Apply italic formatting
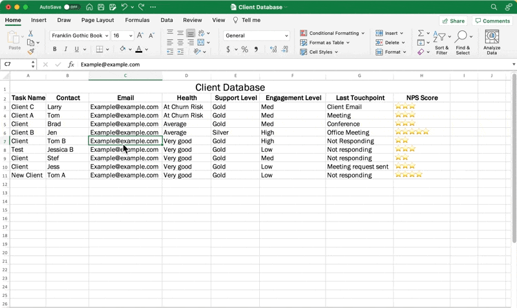The image size is (517, 308). (x=65, y=49)
